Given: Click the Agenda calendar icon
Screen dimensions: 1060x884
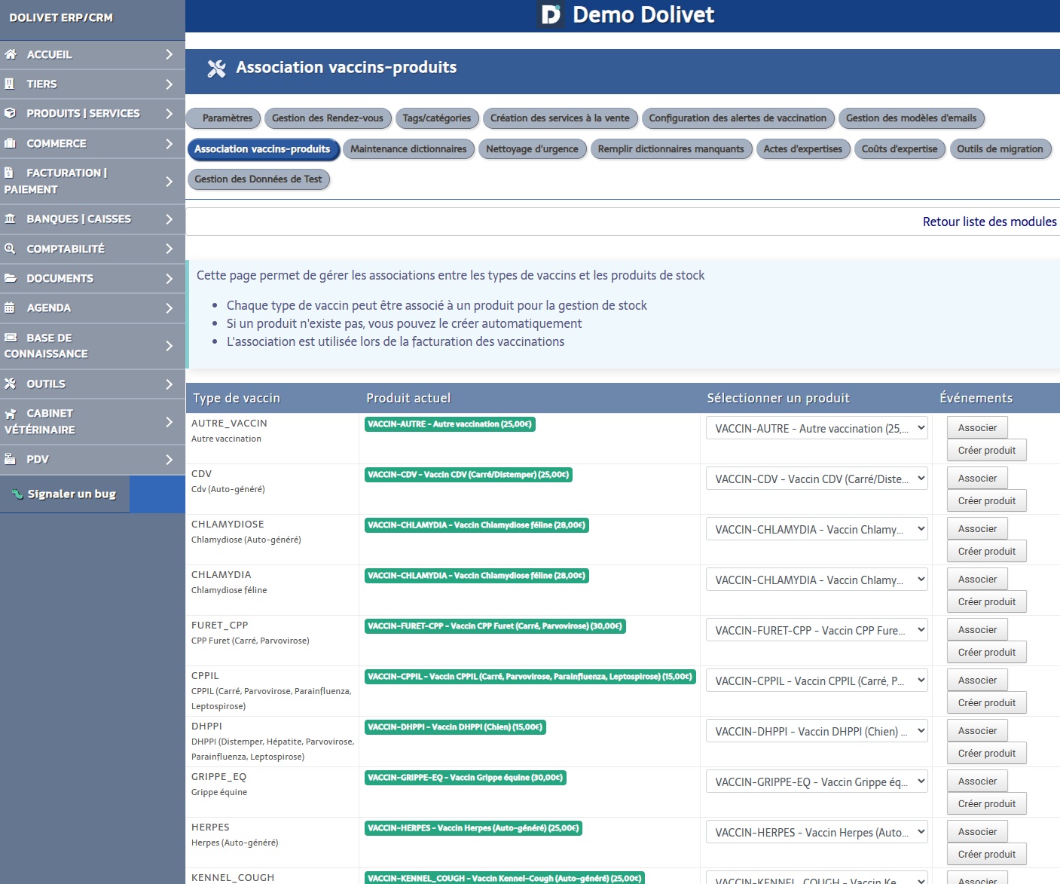Looking at the screenshot, I should tap(11, 307).
